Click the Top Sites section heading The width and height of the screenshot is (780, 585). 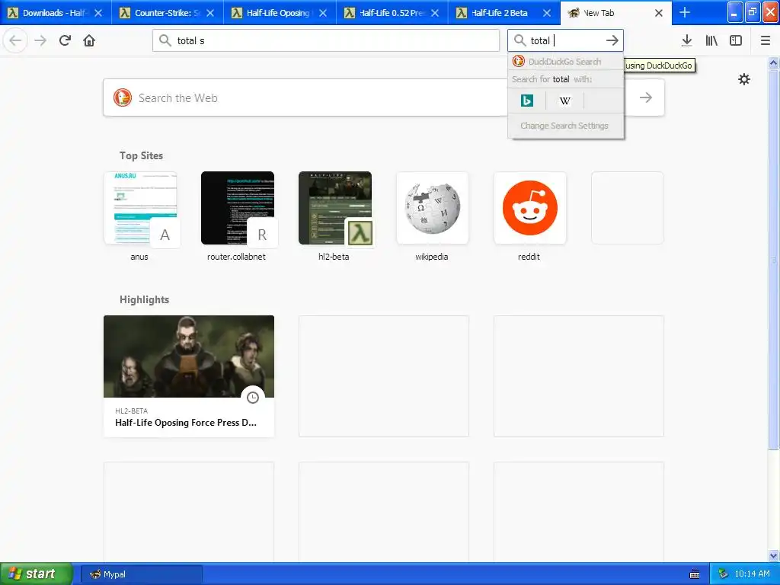(x=141, y=155)
